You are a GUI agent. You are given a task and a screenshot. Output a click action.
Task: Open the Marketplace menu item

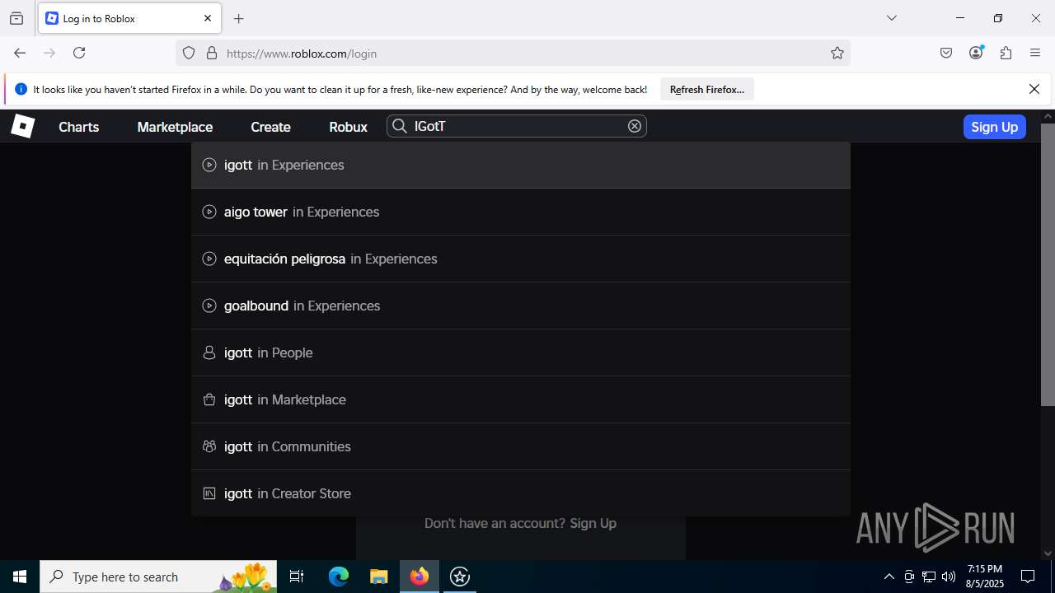click(175, 127)
